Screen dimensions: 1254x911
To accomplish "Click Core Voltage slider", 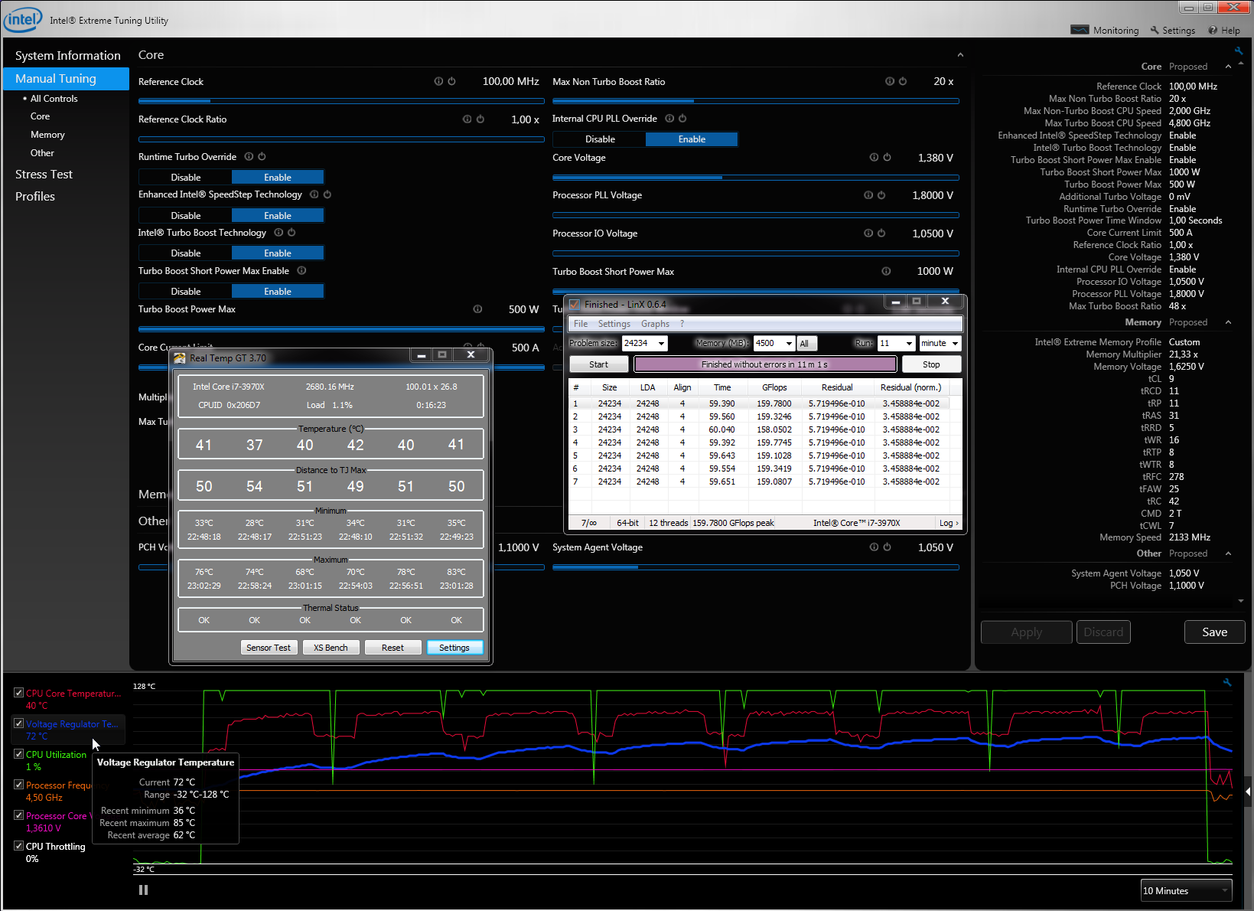I will (756, 177).
